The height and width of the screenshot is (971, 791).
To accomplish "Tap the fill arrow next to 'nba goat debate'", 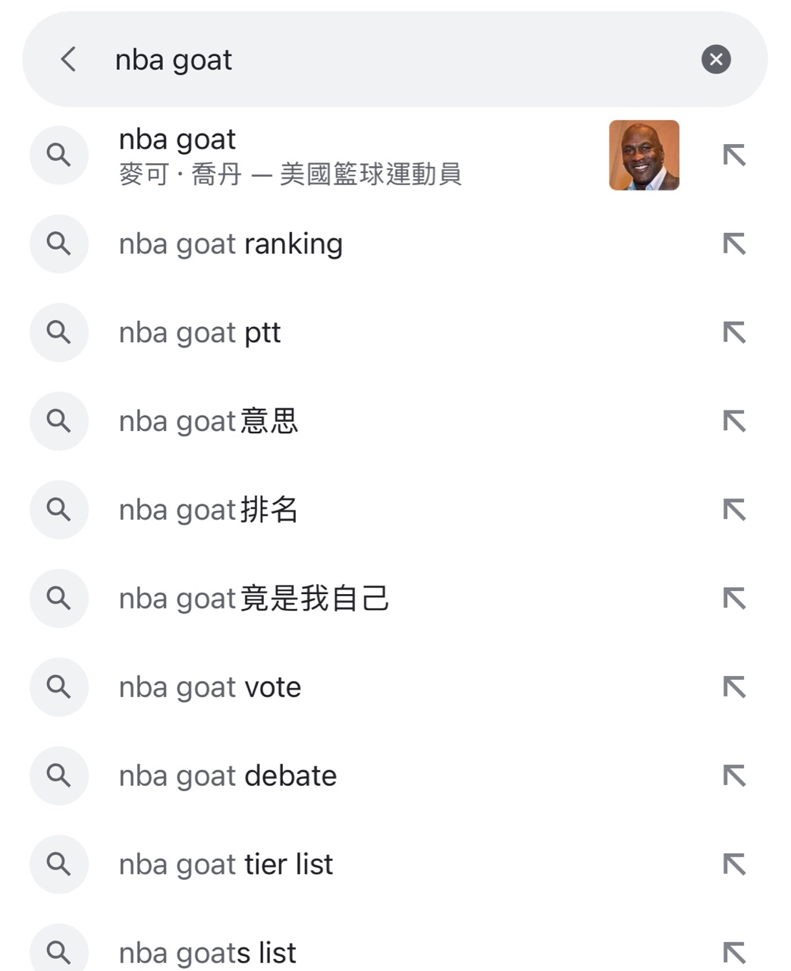I will click(733, 776).
